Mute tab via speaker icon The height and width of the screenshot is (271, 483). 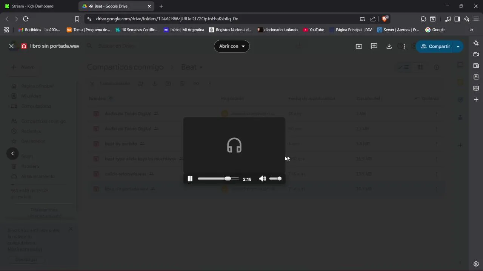(91, 6)
